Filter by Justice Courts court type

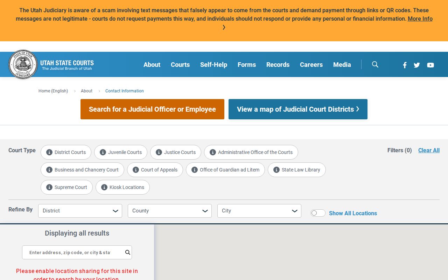click(176, 152)
